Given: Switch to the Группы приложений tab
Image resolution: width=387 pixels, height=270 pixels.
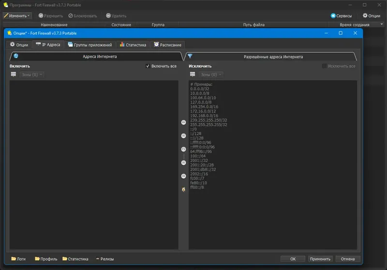Looking at the screenshot, I should click(x=90, y=45).
